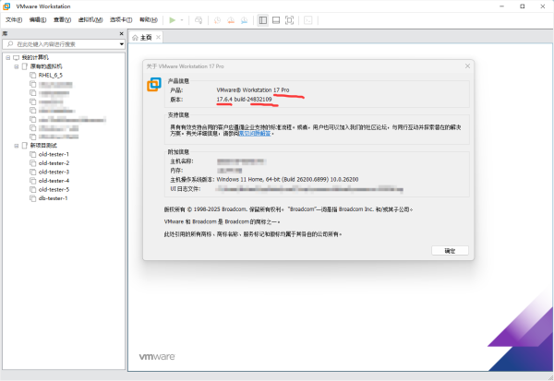Select 我的计算机 in the library tree
Screen dimensions: 554x381
pos(35,57)
